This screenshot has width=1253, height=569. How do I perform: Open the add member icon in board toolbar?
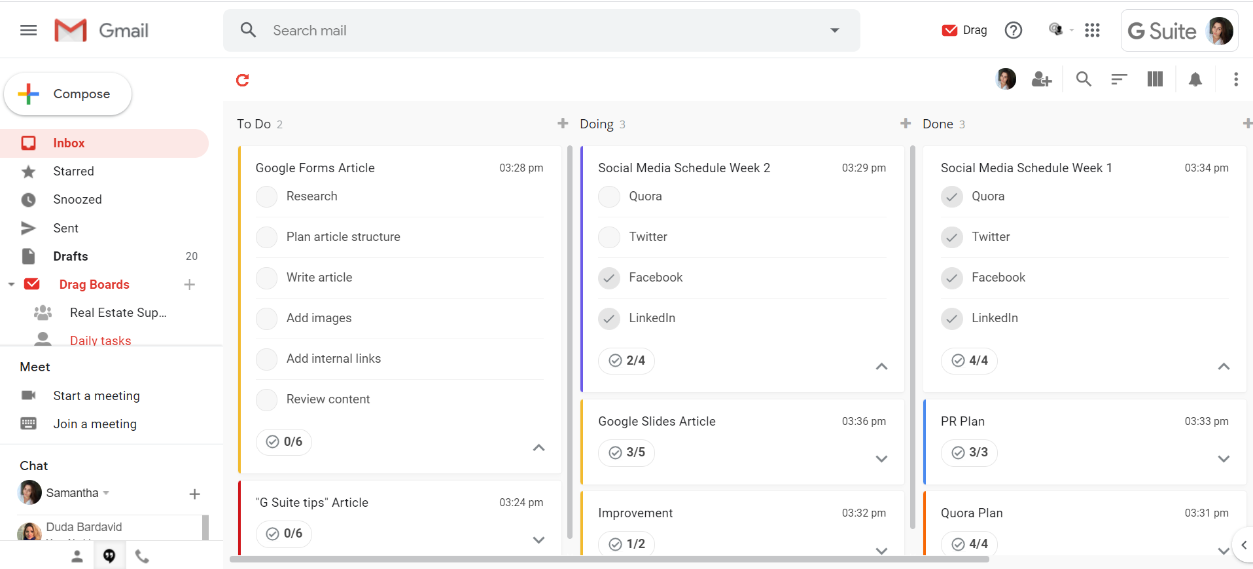(1041, 79)
